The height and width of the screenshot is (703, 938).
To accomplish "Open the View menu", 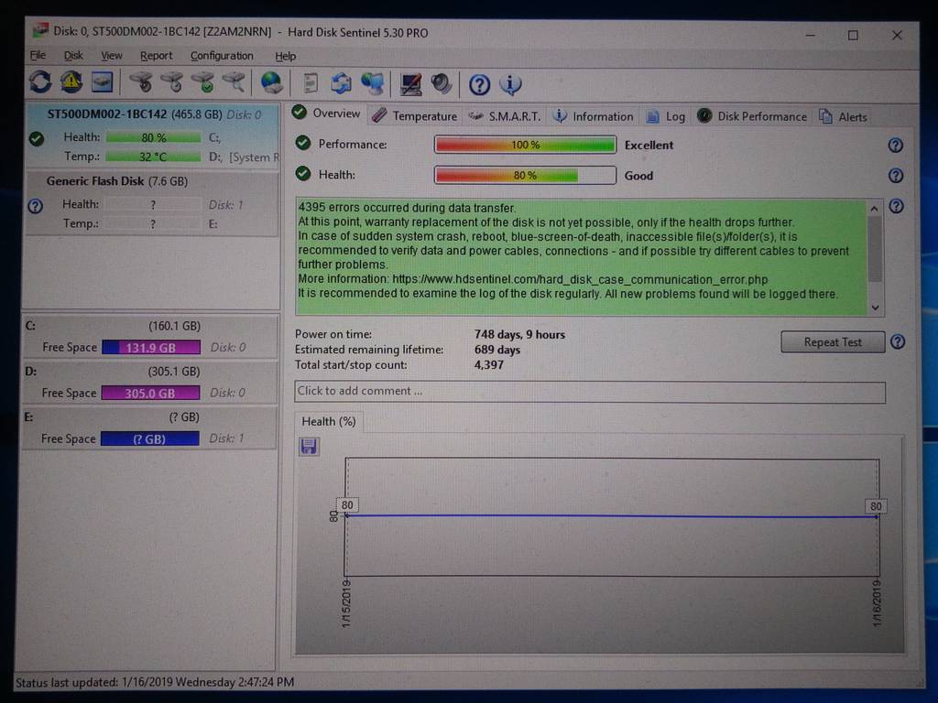I will tap(111, 56).
